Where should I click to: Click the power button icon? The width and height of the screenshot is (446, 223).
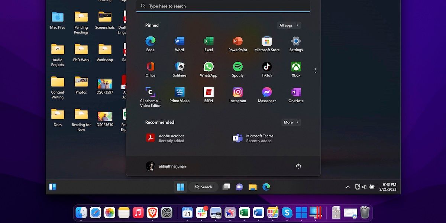coord(298,166)
